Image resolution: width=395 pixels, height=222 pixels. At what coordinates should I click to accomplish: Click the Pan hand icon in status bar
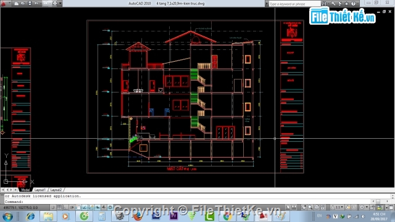[304, 207]
